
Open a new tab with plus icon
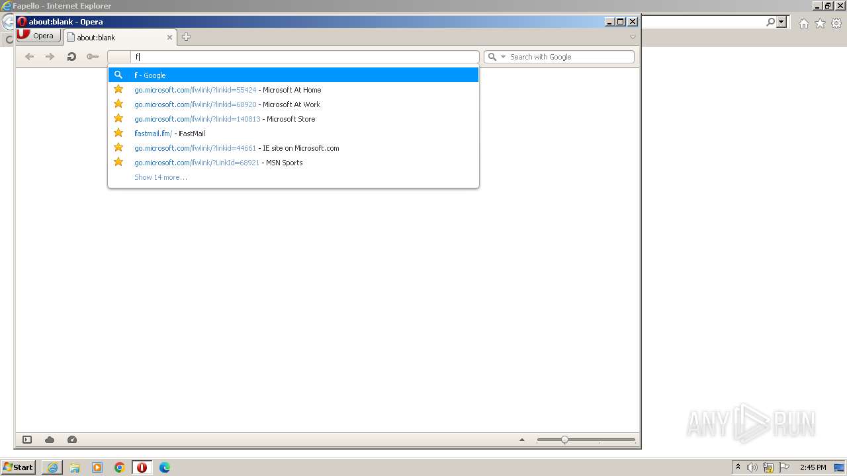pos(186,37)
